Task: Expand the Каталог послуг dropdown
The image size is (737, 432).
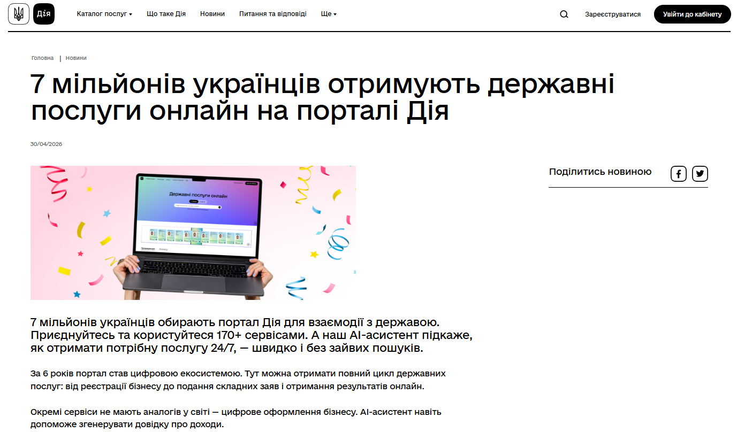Action: [x=104, y=14]
